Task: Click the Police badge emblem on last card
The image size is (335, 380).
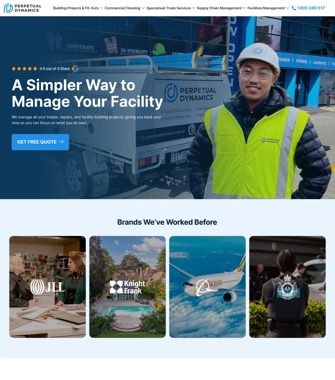Action: [287, 287]
